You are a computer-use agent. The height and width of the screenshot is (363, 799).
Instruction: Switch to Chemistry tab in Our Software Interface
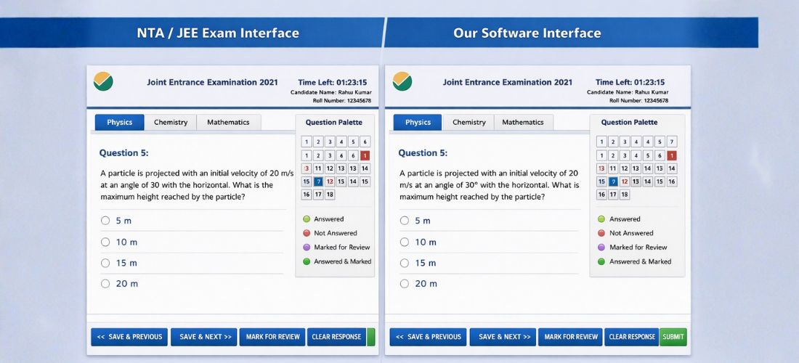[x=469, y=122]
